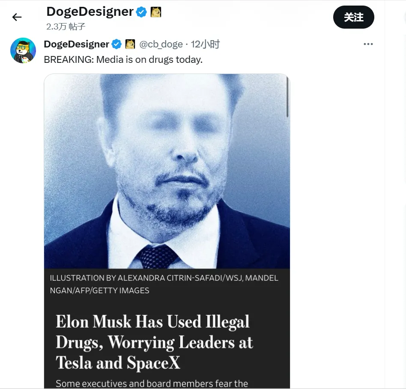The width and height of the screenshot is (406, 389).
Task: Click the Doge emoji before the @cb_doge handle
Action: pos(130,44)
